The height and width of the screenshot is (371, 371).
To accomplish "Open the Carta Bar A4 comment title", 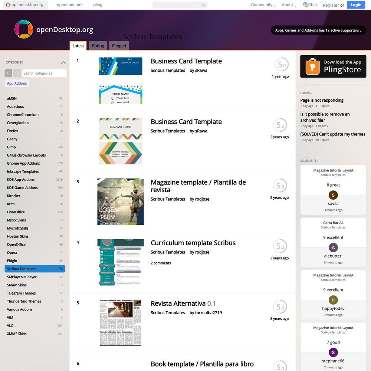I will coord(333,223).
